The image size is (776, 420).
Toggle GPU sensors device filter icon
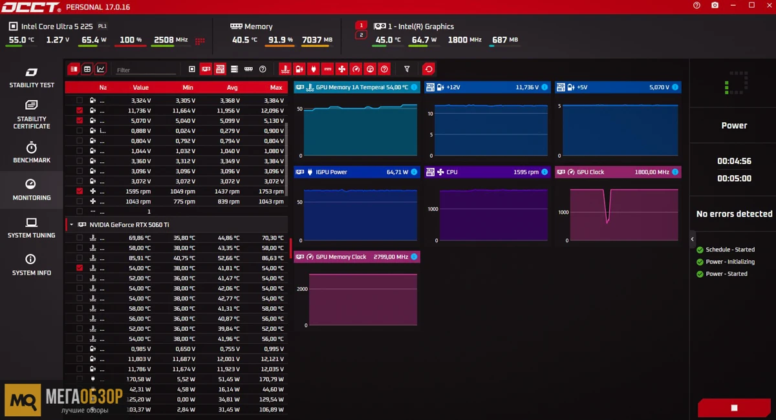pyautogui.click(x=206, y=69)
